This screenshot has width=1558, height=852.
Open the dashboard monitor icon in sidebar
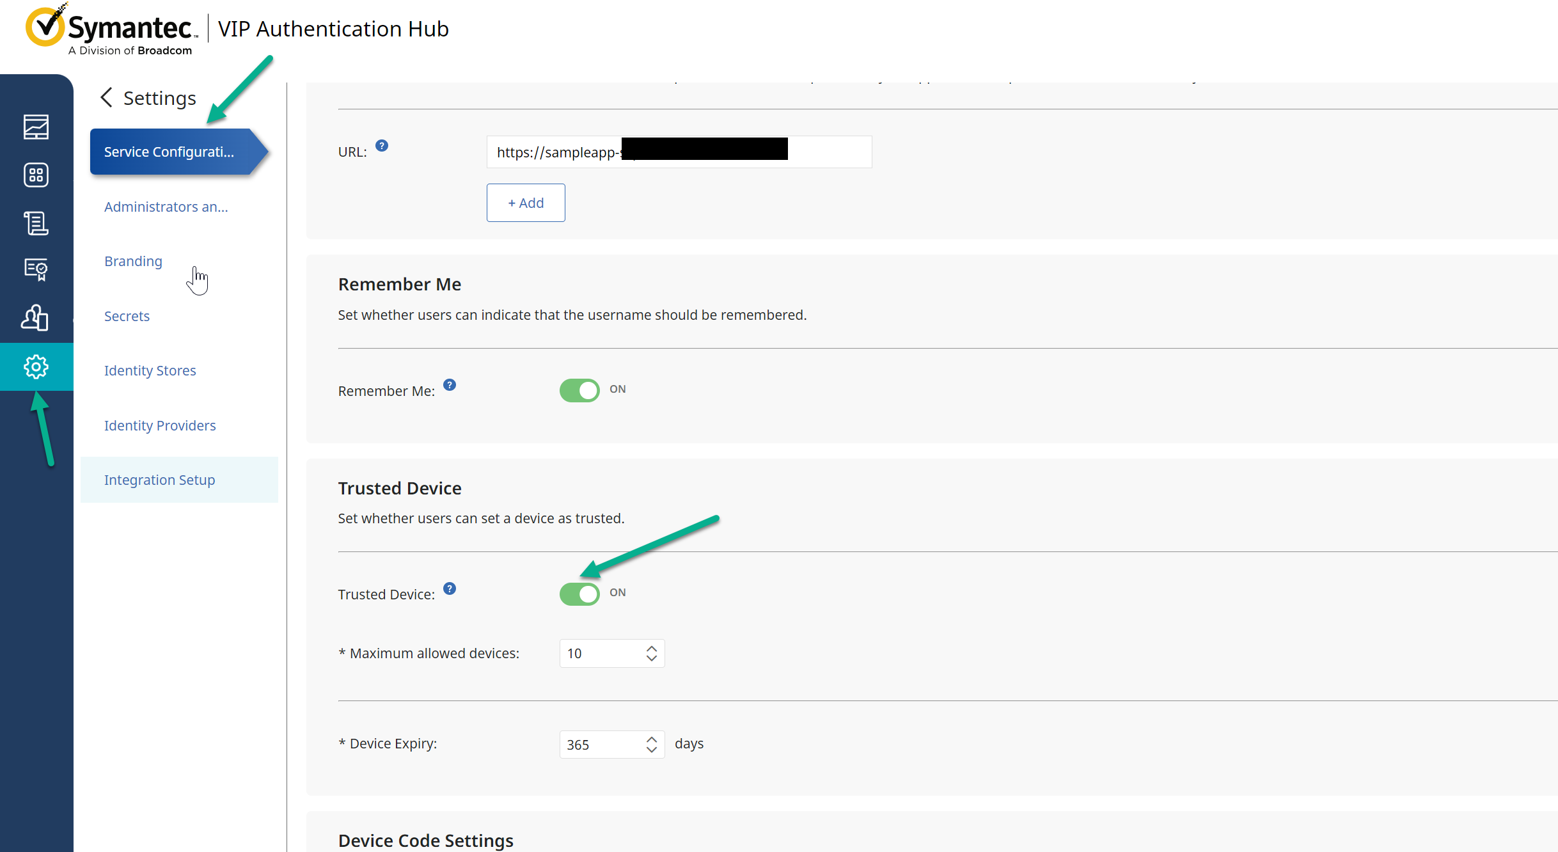[36, 127]
